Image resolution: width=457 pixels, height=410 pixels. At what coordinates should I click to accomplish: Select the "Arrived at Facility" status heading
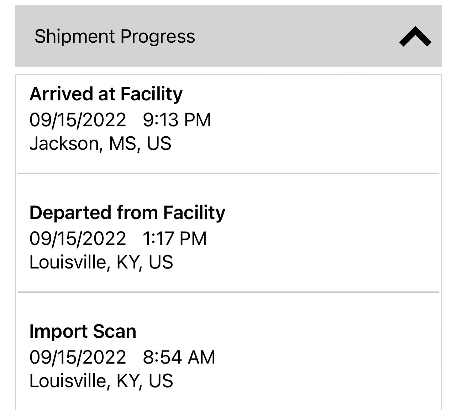click(106, 94)
